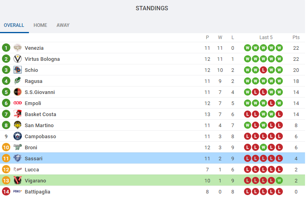
Task: Click the San Martino team crest
Action: [x=17, y=125]
